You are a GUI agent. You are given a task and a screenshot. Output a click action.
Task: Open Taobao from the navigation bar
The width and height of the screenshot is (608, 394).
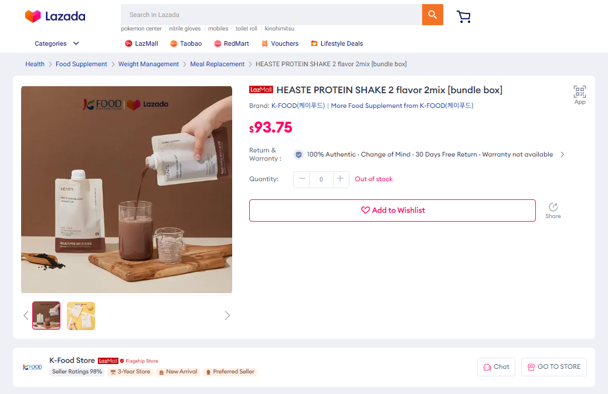tap(186, 43)
